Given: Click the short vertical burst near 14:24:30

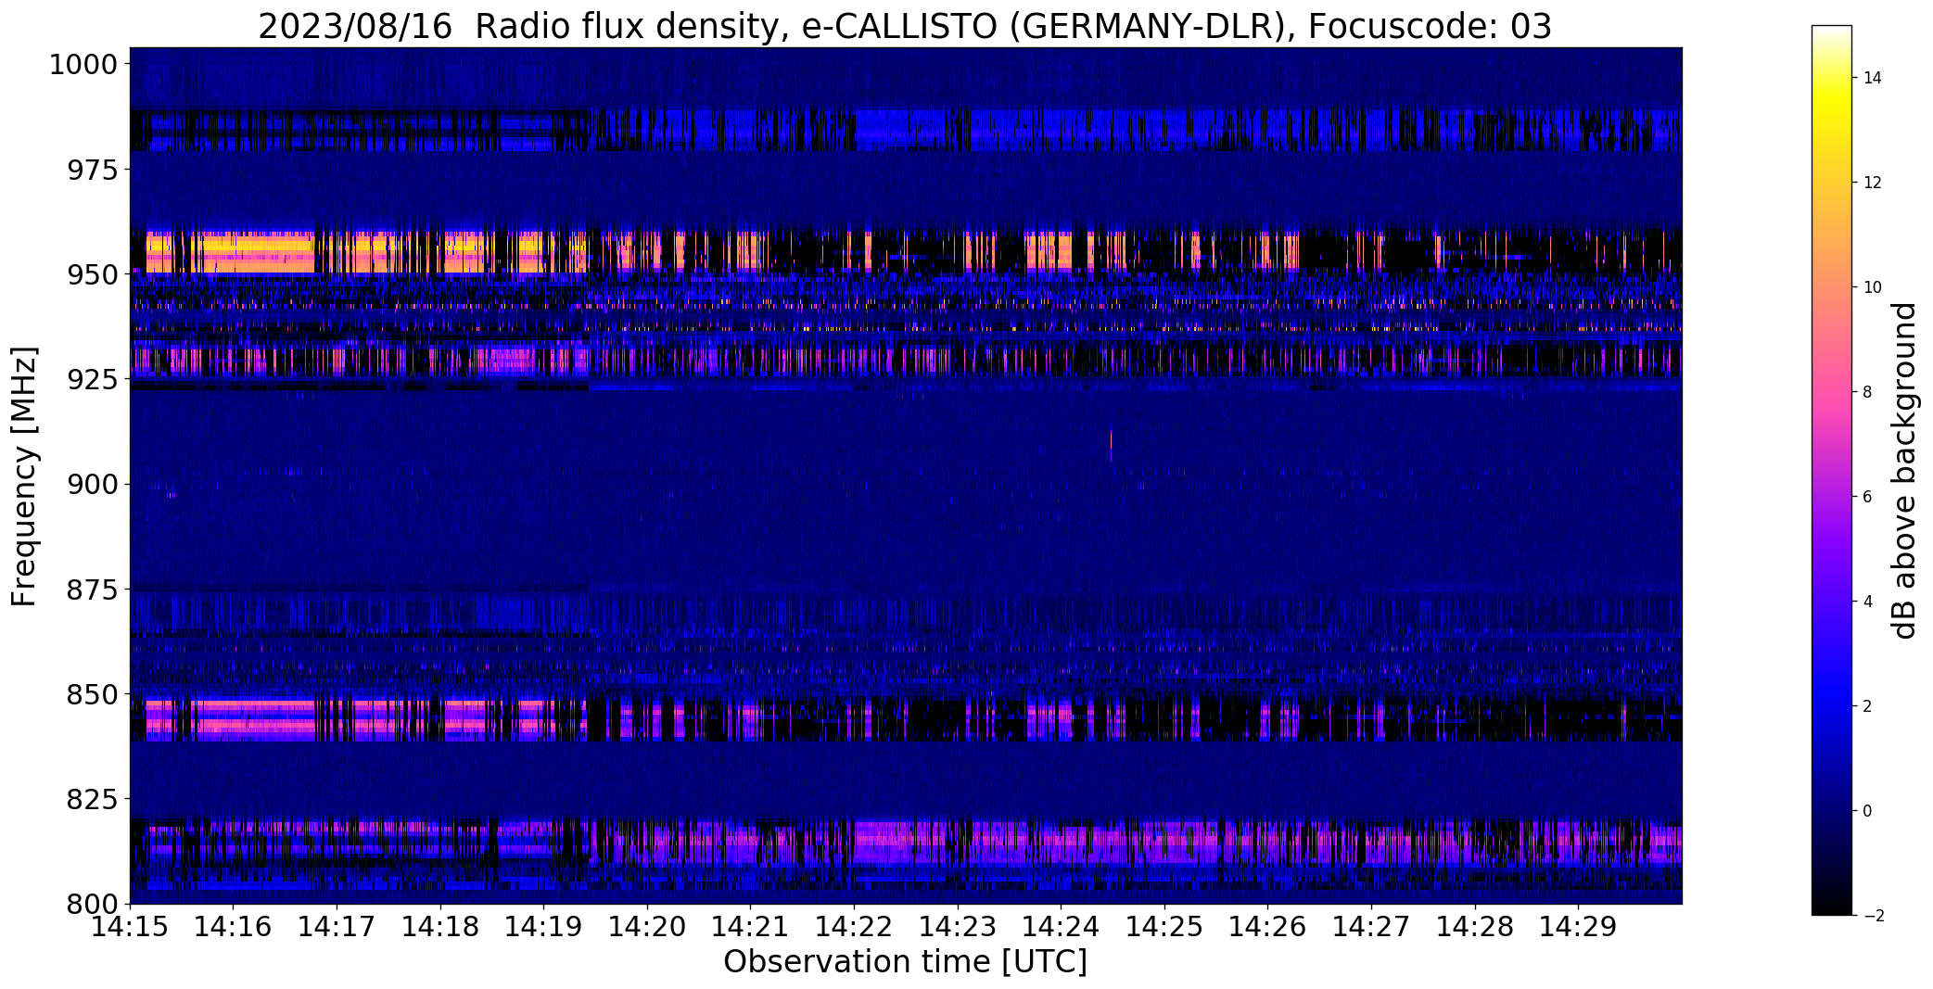Looking at the screenshot, I should tap(1111, 445).
